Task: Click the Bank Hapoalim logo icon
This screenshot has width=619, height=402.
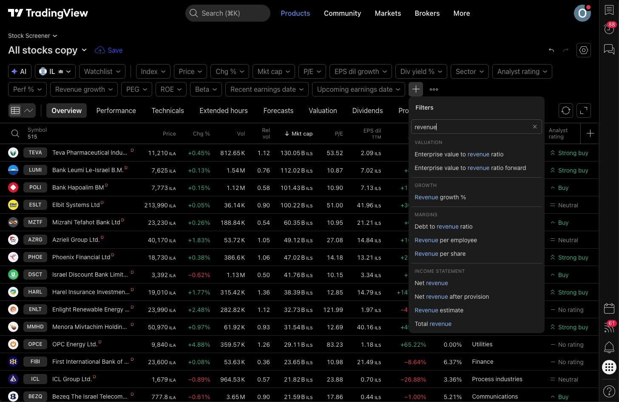Action: (x=13, y=187)
